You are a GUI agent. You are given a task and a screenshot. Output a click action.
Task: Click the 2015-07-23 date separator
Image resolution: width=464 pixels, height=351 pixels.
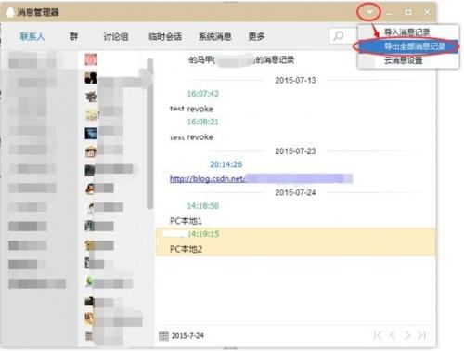pyautogui.click(x=295, y=151)
